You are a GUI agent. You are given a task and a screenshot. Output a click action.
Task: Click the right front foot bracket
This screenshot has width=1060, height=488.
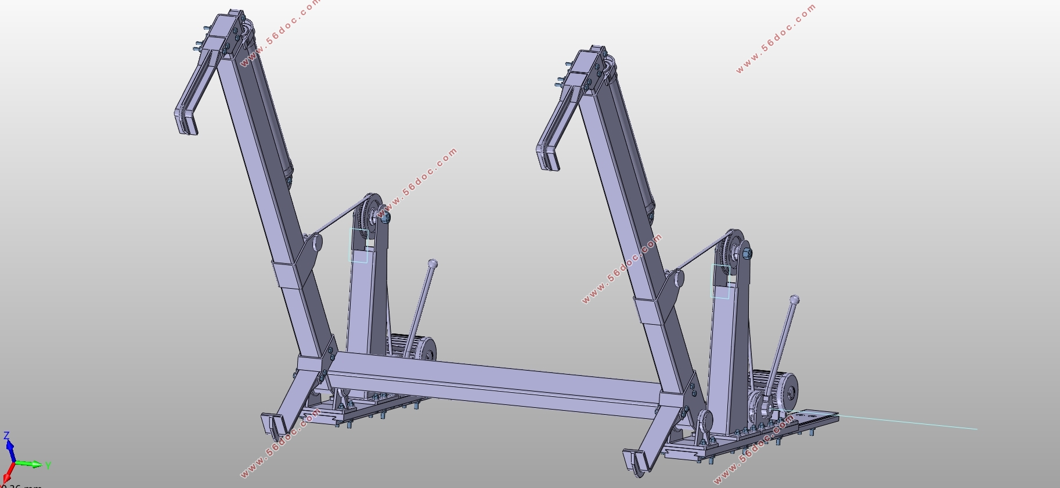(x=637, y=462)
